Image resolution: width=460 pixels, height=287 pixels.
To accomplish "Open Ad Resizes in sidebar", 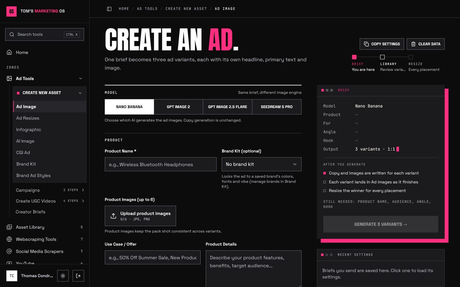I will coord(49,118).
